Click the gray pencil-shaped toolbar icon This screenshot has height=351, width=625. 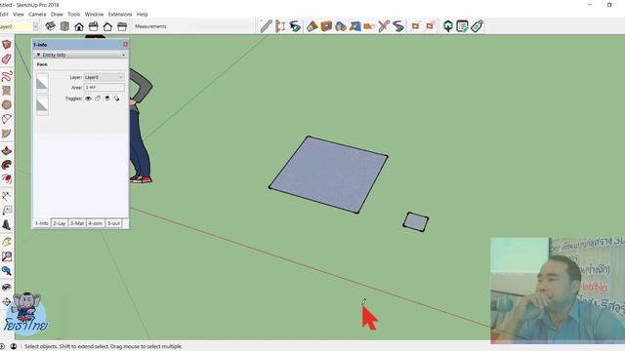coord(266,26)
